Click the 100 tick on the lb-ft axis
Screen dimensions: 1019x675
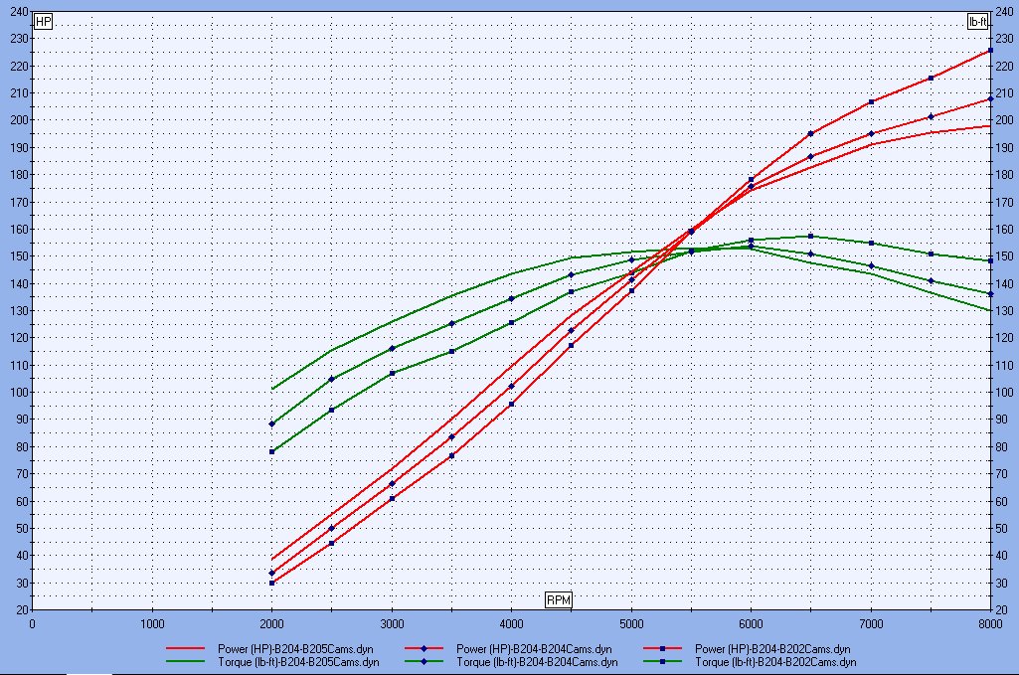click(1004, 392)
